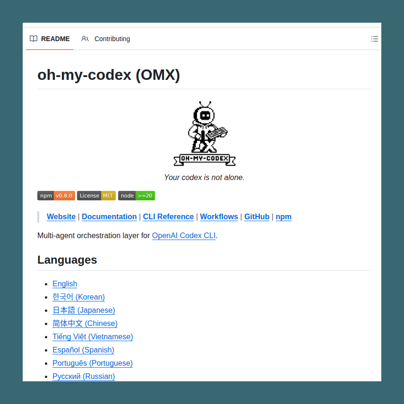Click the Contributing people icon
Screen dimensions: 404x404
pos(85,39)
